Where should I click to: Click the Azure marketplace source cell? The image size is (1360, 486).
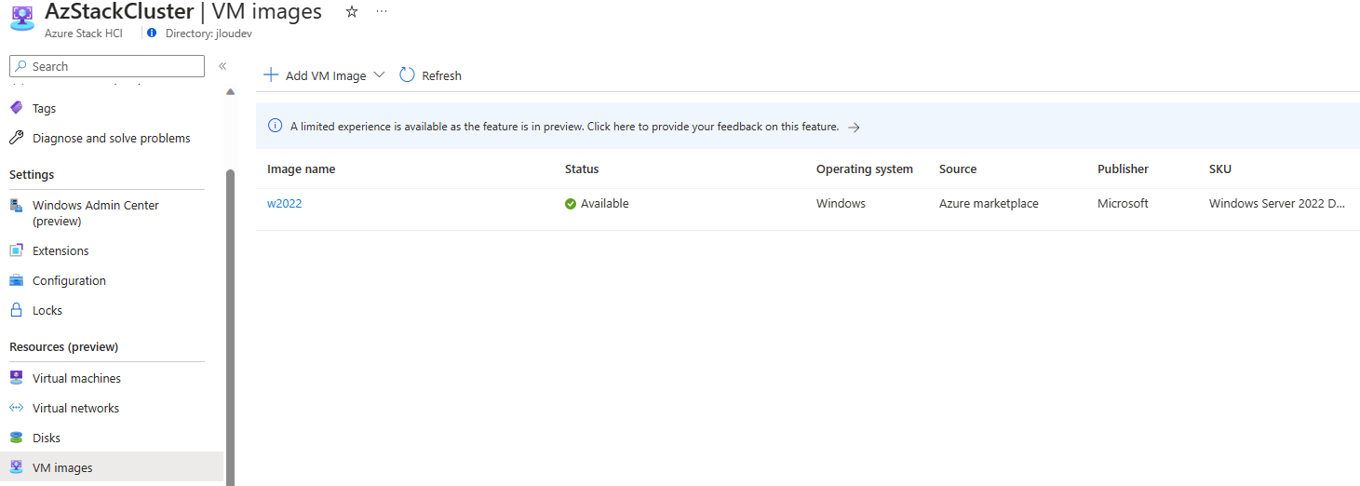point(989,204)
